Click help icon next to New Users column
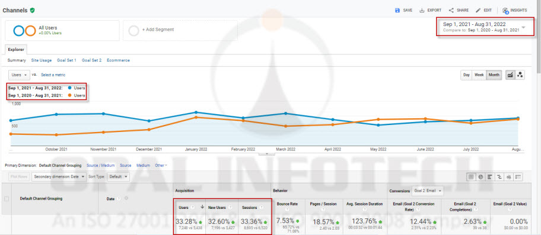The image size is (541, 235). 230,208
